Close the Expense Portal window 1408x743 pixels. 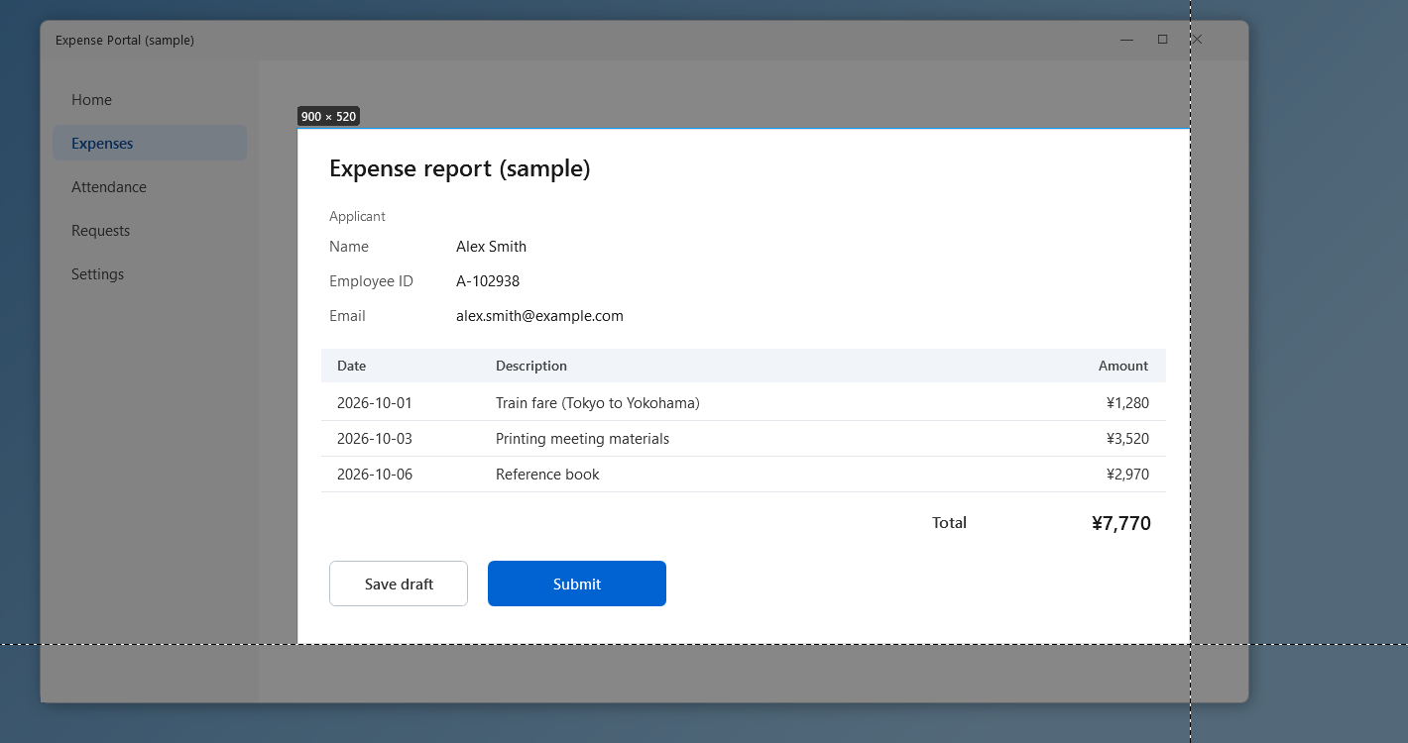point(1197,40)
